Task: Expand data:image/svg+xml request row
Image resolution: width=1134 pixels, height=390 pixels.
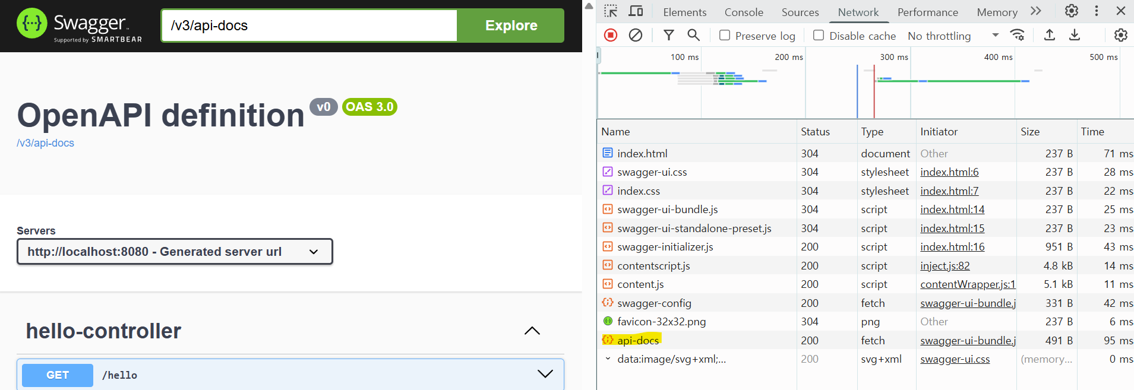Action: click(608, 359)
